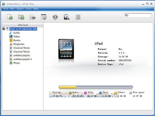Select untitled playlist 1 item
155x116 pixels.
click(23, 59)
